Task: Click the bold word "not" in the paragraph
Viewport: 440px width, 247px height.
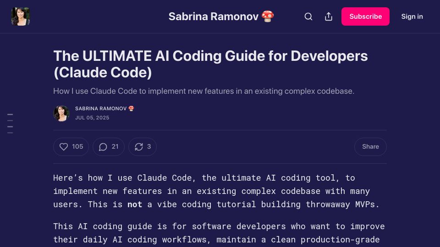Action: (135, 204)
